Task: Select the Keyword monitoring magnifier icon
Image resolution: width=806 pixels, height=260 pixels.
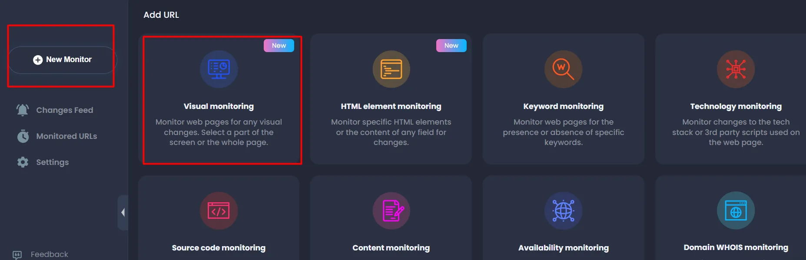Action: [563, 69]
